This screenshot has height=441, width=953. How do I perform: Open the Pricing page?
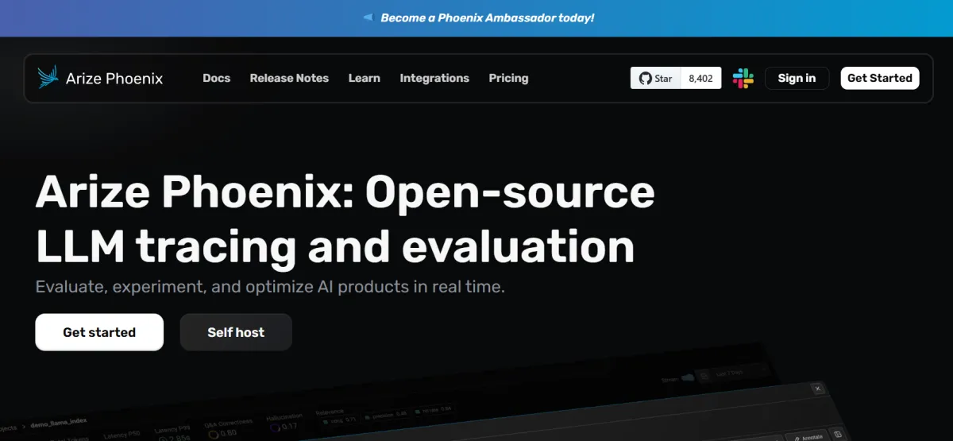pos(508,78)
